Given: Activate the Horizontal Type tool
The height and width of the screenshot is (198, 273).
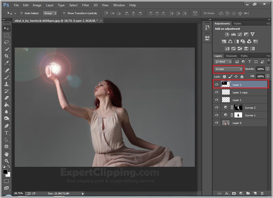Looking at the screenshot, I should click(x=7, y=133).
